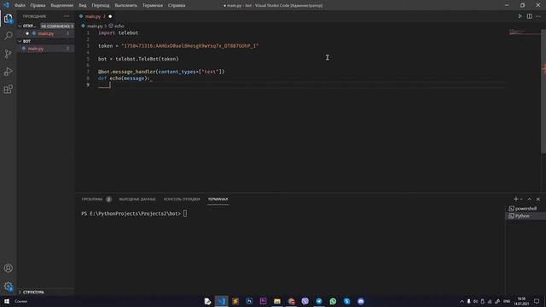Select main.py under open editors

pyautogui.click(x=46, y=33)
